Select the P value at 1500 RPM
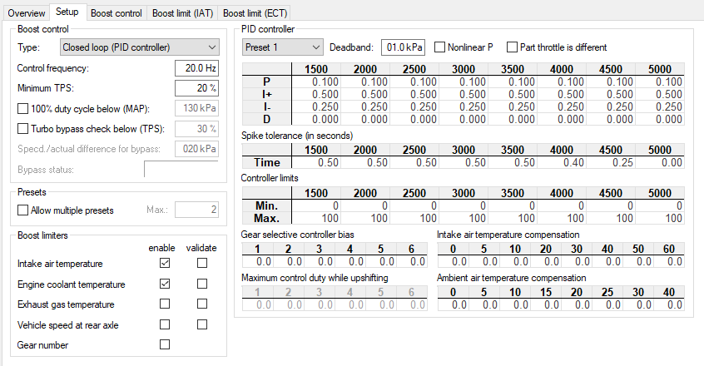Image resolution: width=704 pixels, height=366 pixels. (316, 82)
